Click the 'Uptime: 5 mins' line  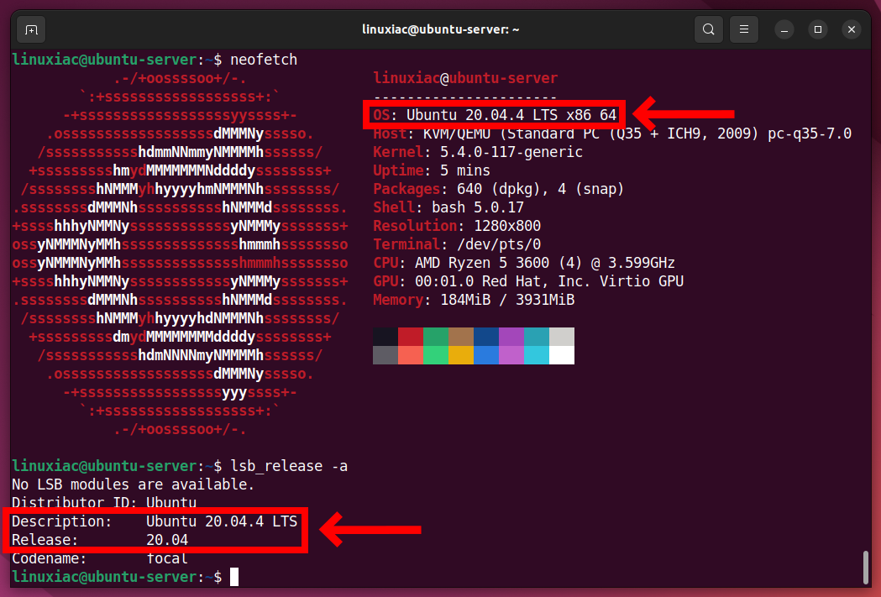pos(432,170)
